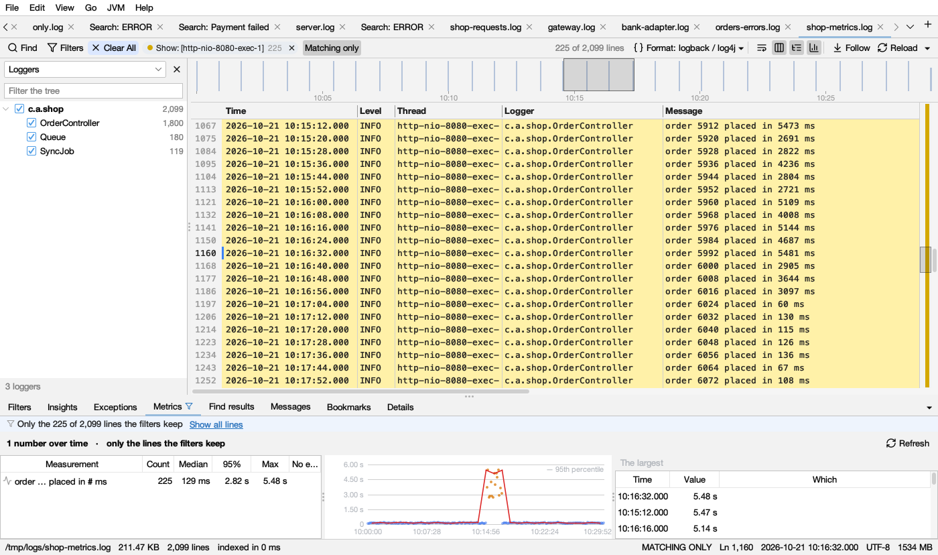Viewport: 938px width, 555px height.
Task: Open the View menu
Action: click(x=65, y=7)
